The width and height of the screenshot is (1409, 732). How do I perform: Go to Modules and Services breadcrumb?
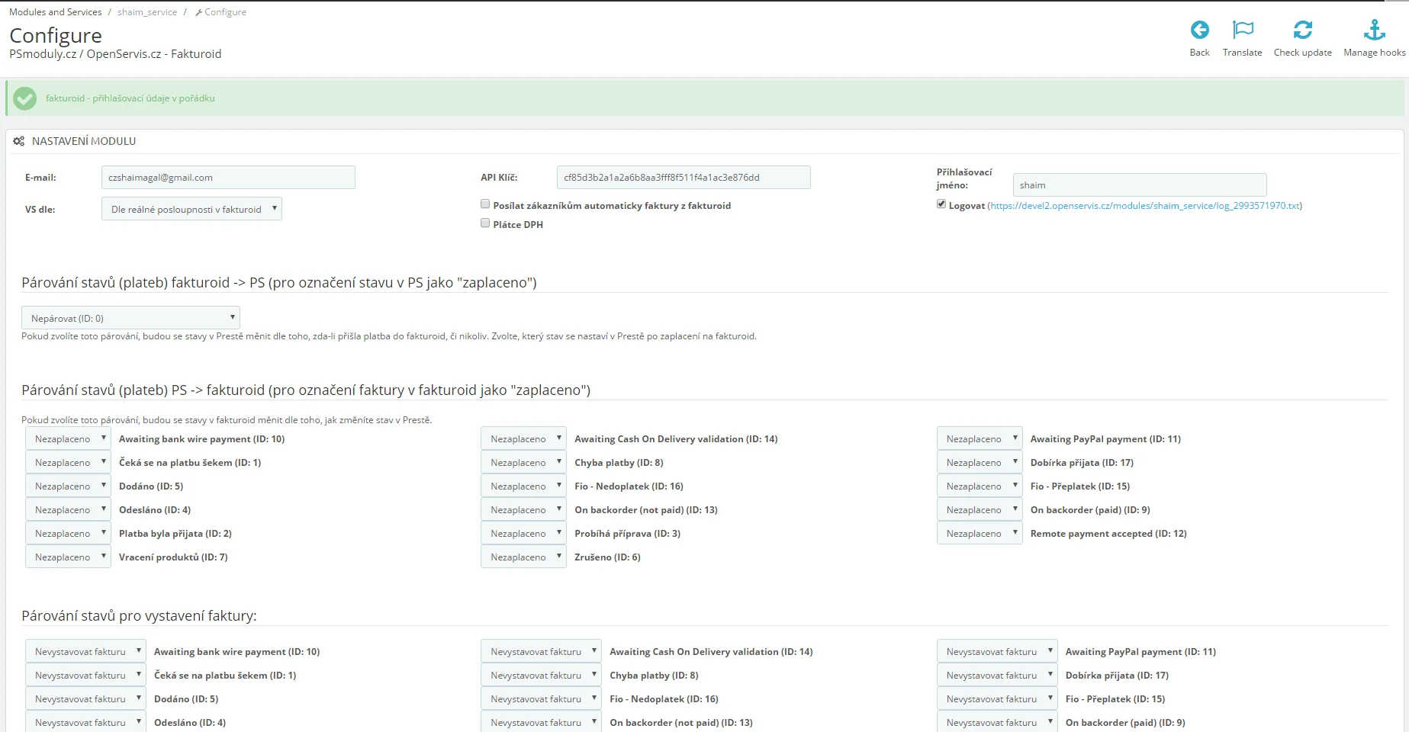[55, 12]
